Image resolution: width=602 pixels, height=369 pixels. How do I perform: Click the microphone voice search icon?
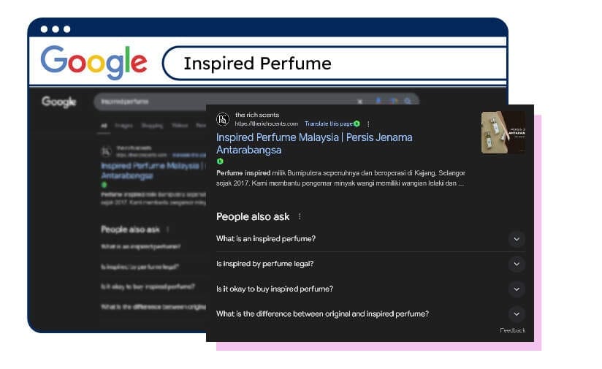(x=378, y=101)
